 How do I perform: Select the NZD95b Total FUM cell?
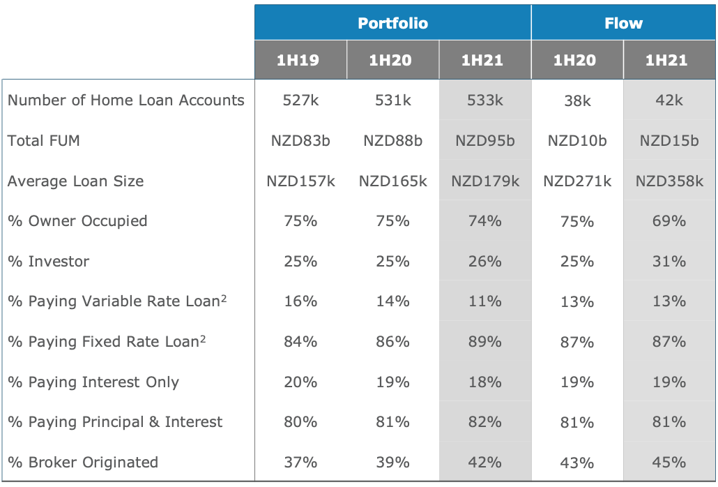(x=485, y=141)
